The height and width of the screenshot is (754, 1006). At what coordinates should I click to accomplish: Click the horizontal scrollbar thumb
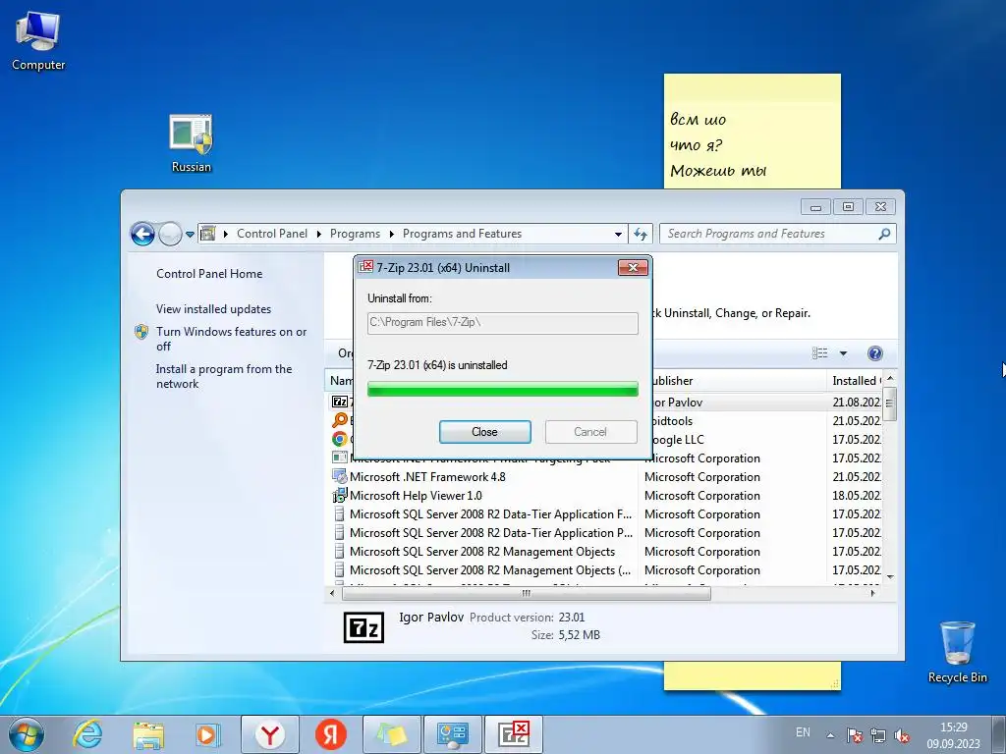point(527,594)
